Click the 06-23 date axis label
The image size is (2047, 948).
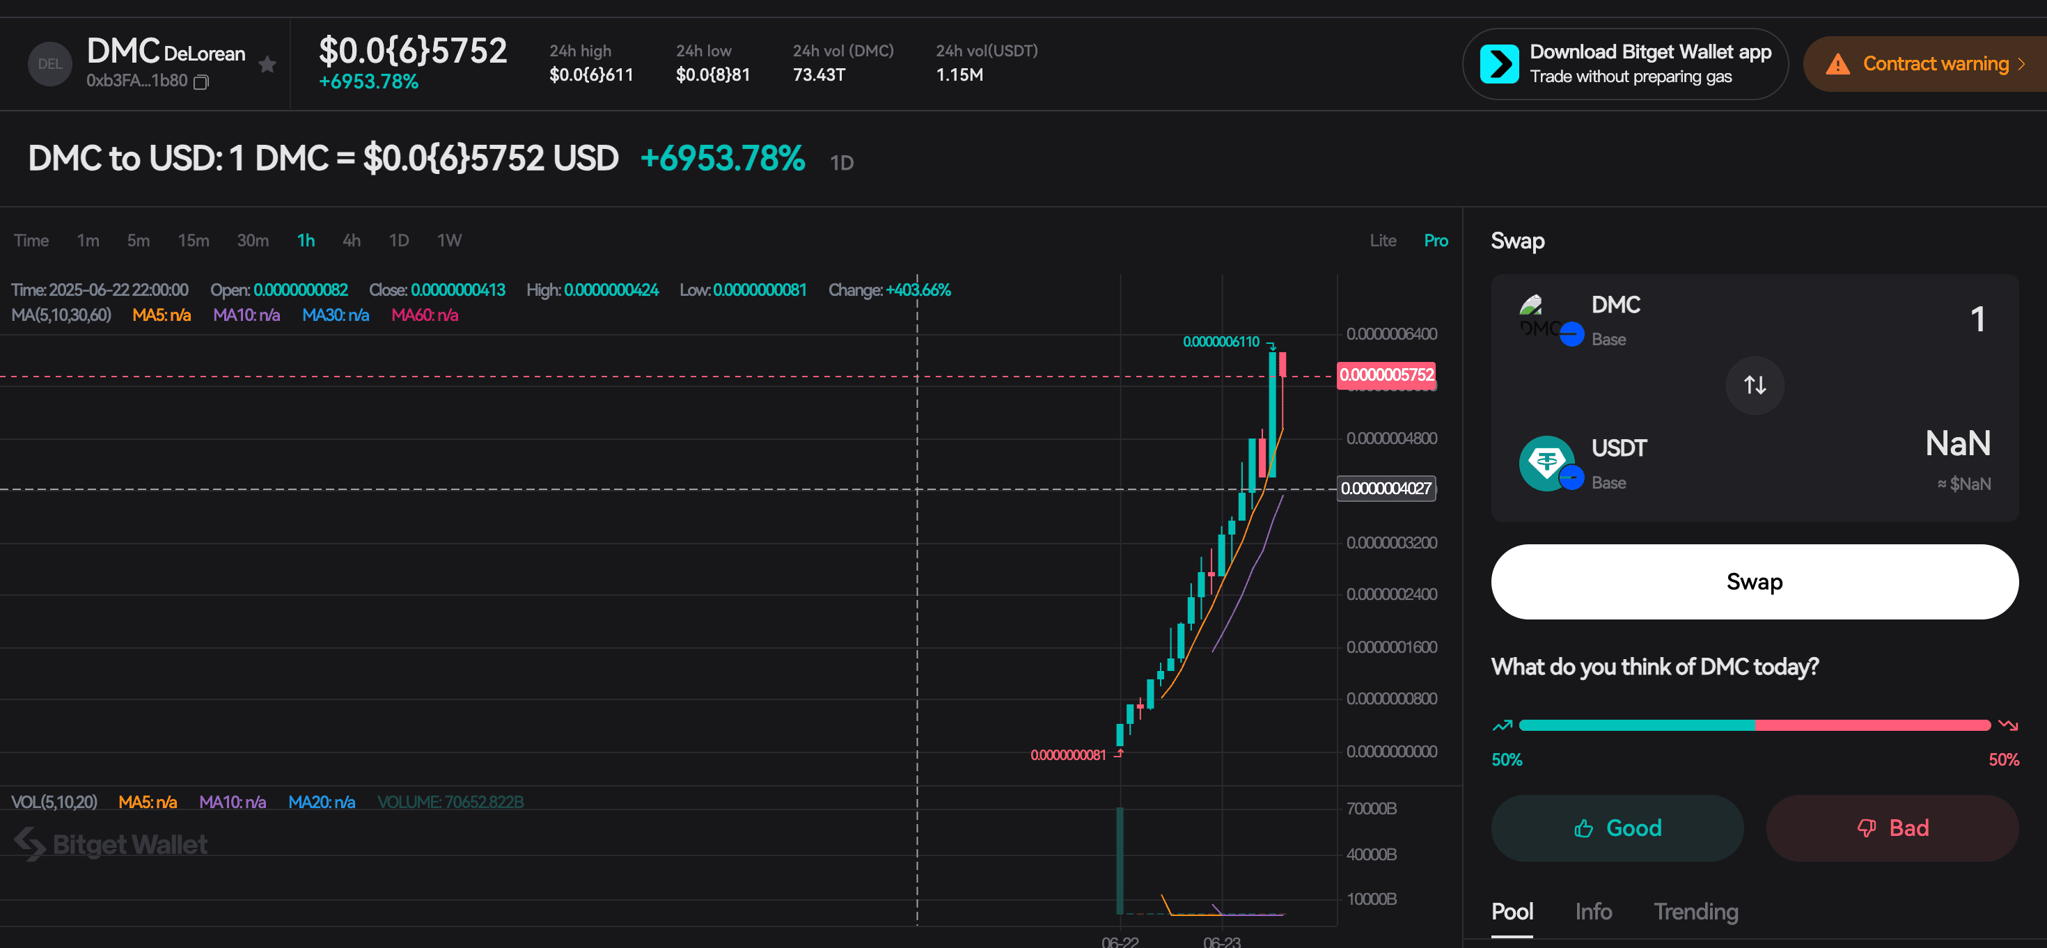click(1221, 942)
